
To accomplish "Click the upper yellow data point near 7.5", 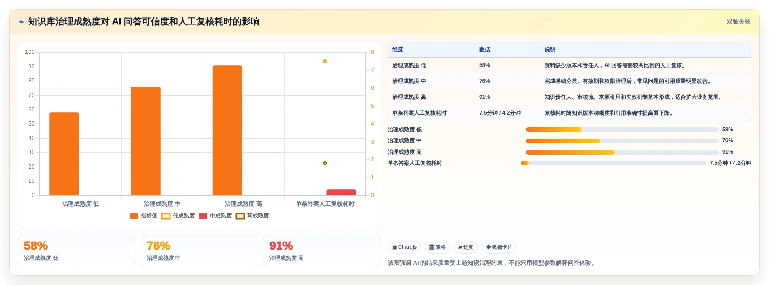I will pyautogui.click(x=325, y=61).
